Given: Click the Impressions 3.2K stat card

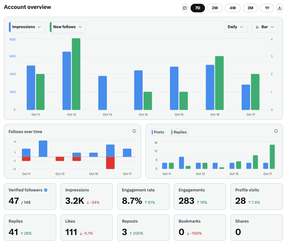Looking at the screenshot, I should tap(87, 197).
